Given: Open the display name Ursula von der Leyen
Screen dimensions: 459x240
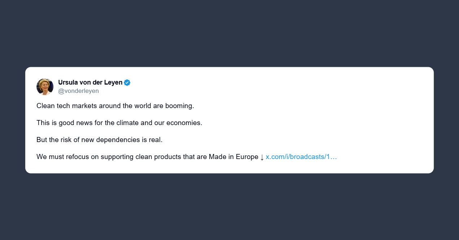Looking at the screenshot, I should [90, 82].
